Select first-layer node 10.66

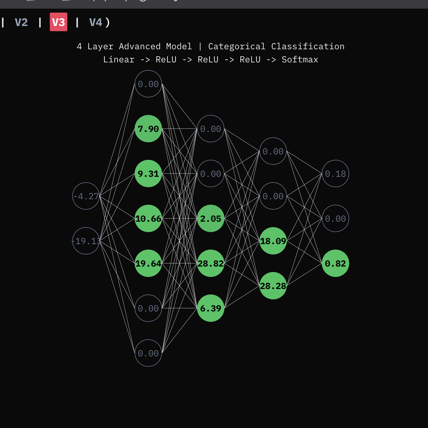[x=148, y=218]
